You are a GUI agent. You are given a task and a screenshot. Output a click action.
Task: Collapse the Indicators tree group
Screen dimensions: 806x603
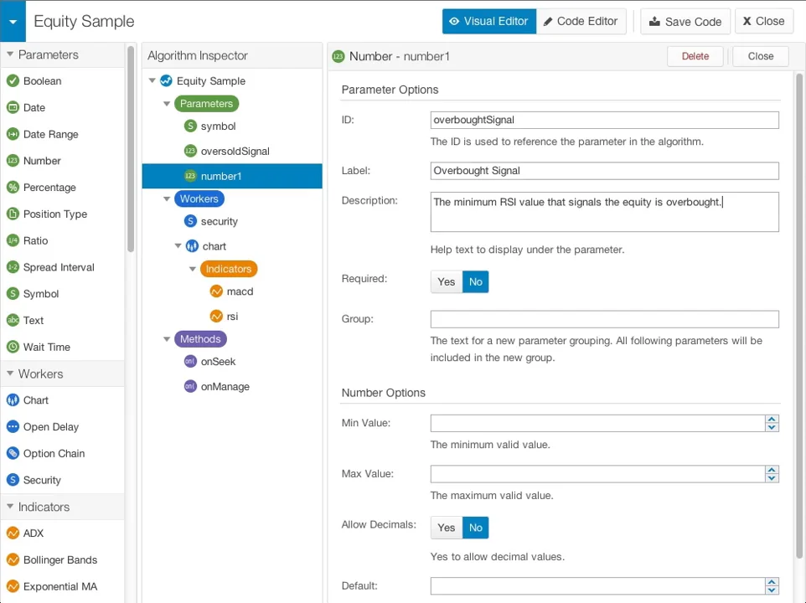tap(192, 269)
